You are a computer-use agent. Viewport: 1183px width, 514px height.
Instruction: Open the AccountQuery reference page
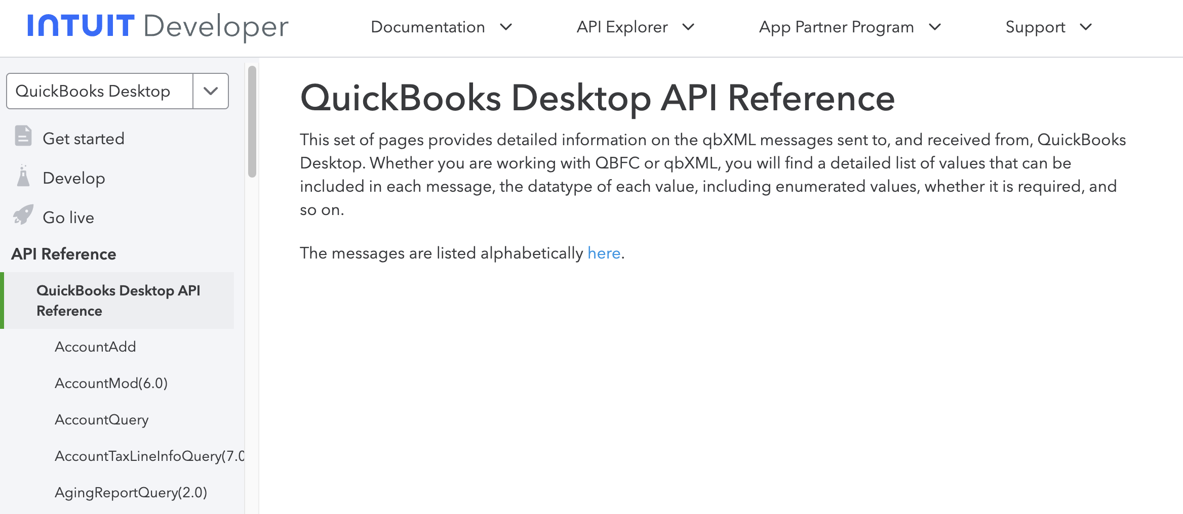(x=102, y=419)
